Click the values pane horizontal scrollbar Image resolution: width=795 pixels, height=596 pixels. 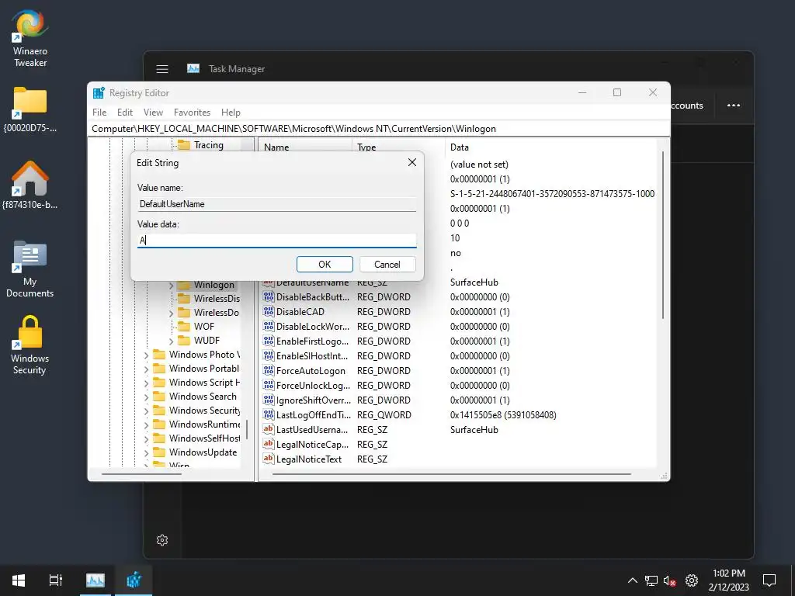(x=452, y=474)
